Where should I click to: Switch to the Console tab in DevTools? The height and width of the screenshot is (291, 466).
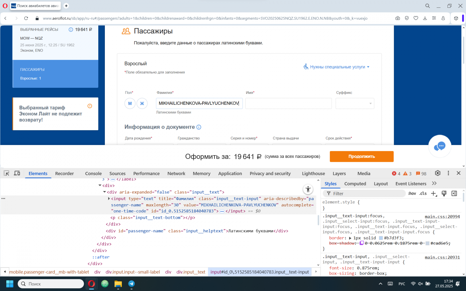tap(93, 173)
